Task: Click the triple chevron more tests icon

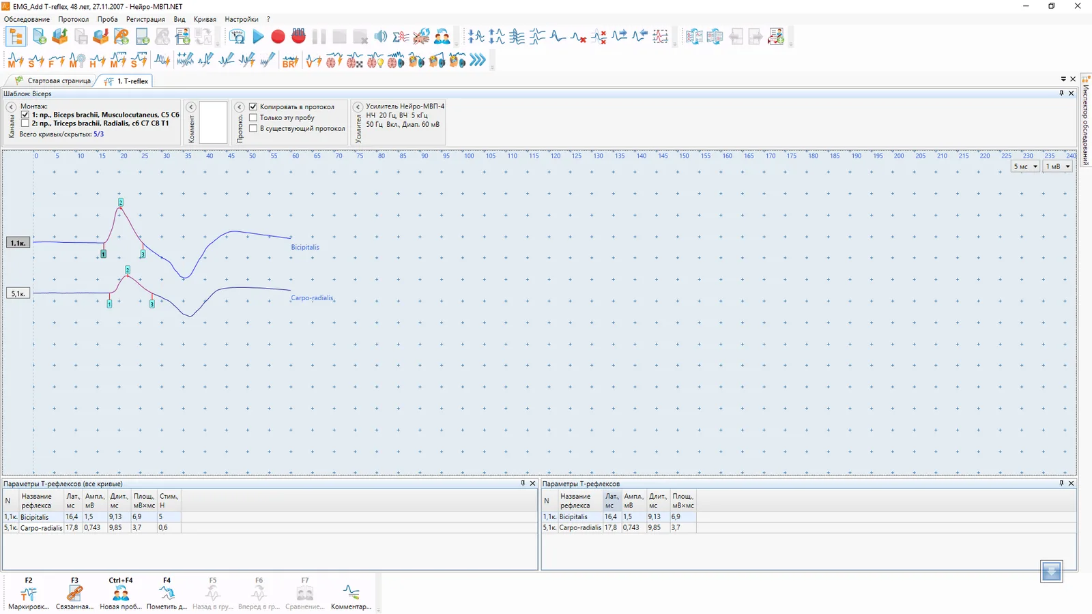Action: click(478, 61)
